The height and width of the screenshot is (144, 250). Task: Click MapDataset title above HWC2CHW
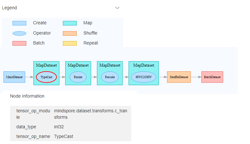click(x=143, y=65)
